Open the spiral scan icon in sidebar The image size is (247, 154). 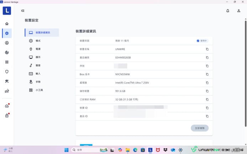(7, 53)
